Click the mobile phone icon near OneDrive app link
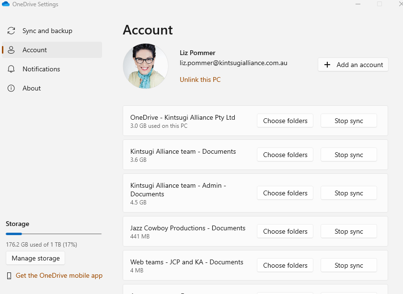The width and height of the screenshot is (403, 294). pos(9,276)
